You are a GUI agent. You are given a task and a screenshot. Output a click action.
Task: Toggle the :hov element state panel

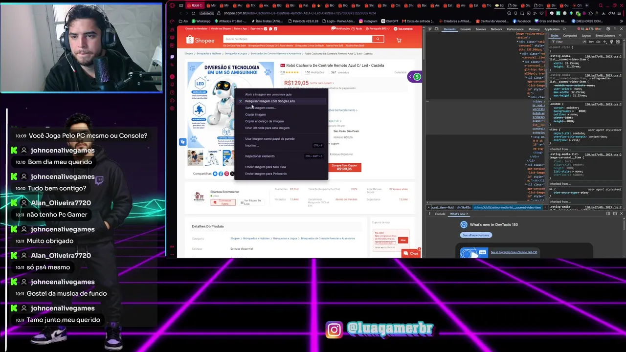click(x=592, y=42)
